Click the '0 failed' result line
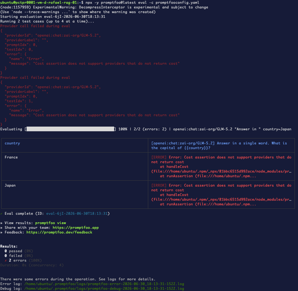 19,256
